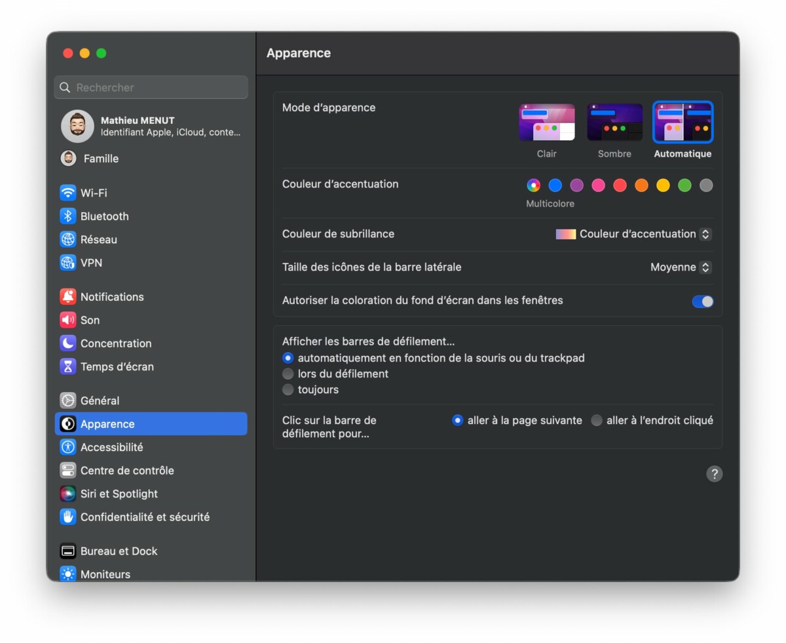Click the Moniteurs sun icon
This screenshot has height=643, width=786.
pos(68,574)
